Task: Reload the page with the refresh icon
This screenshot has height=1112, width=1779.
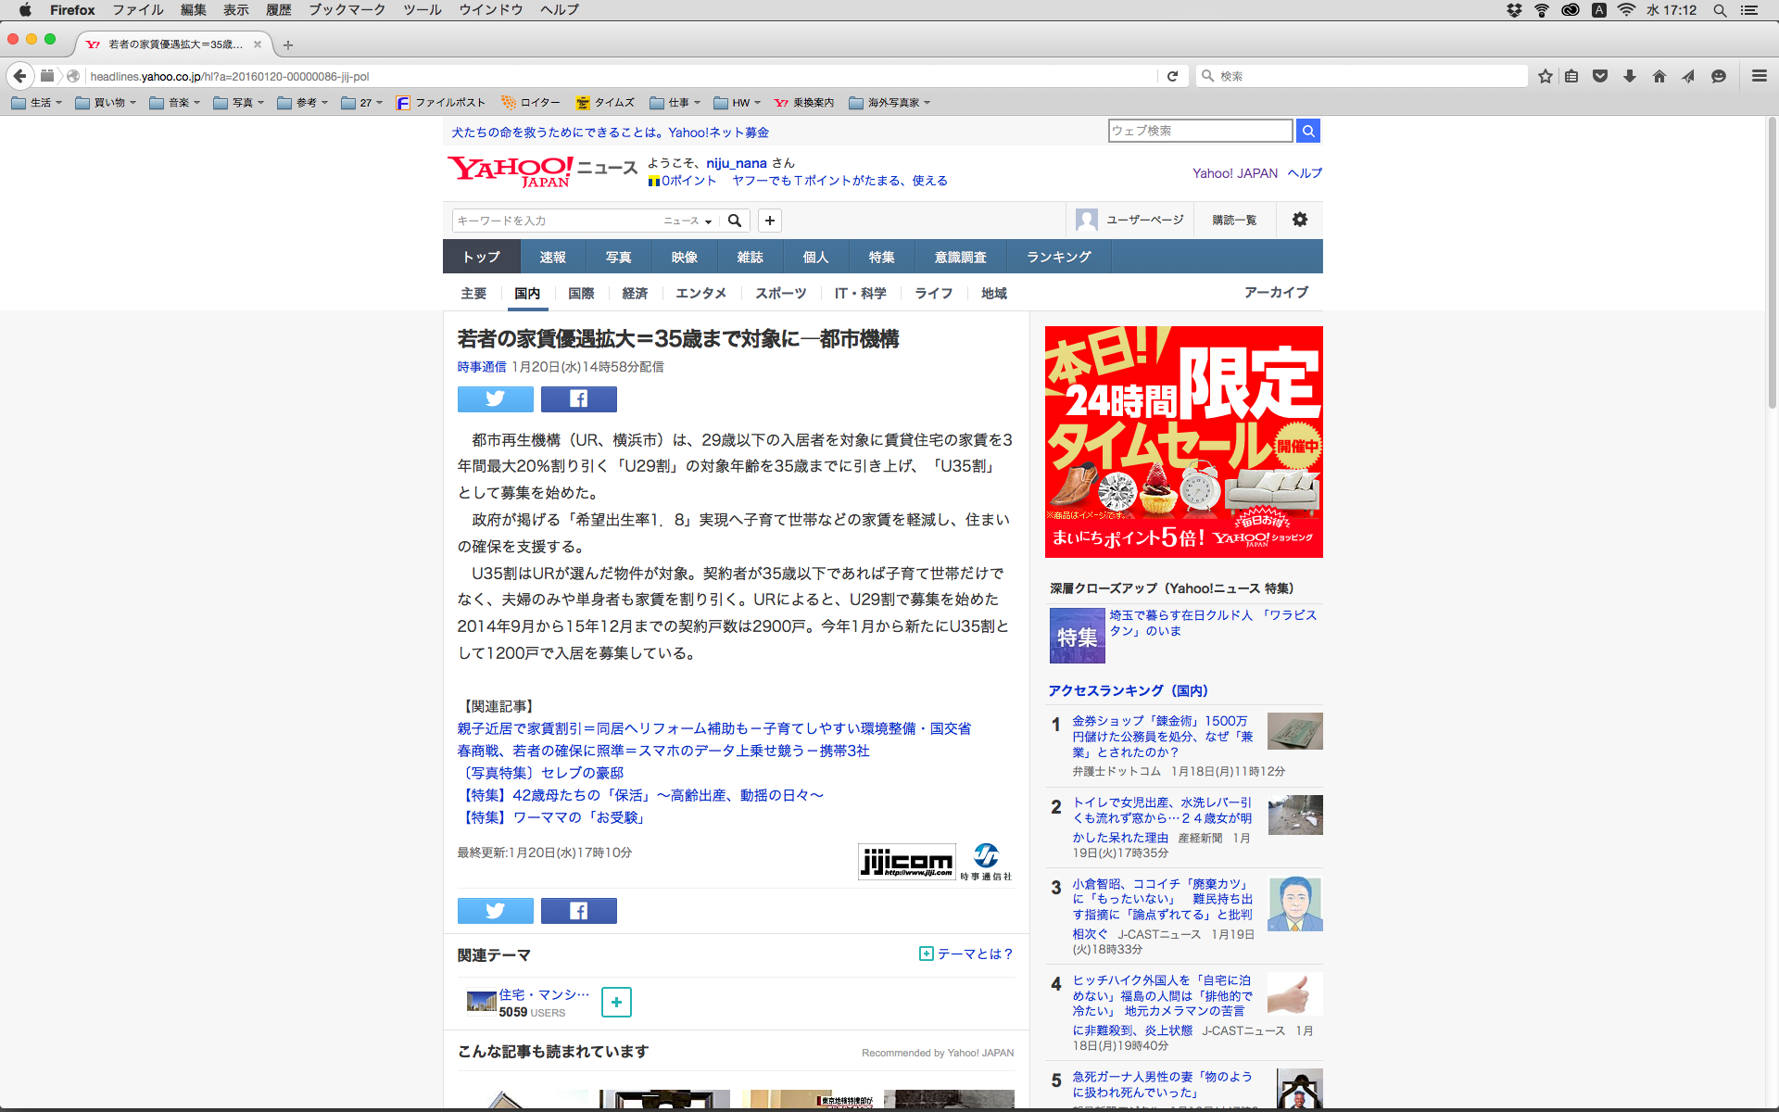Action: [1172, 76]
